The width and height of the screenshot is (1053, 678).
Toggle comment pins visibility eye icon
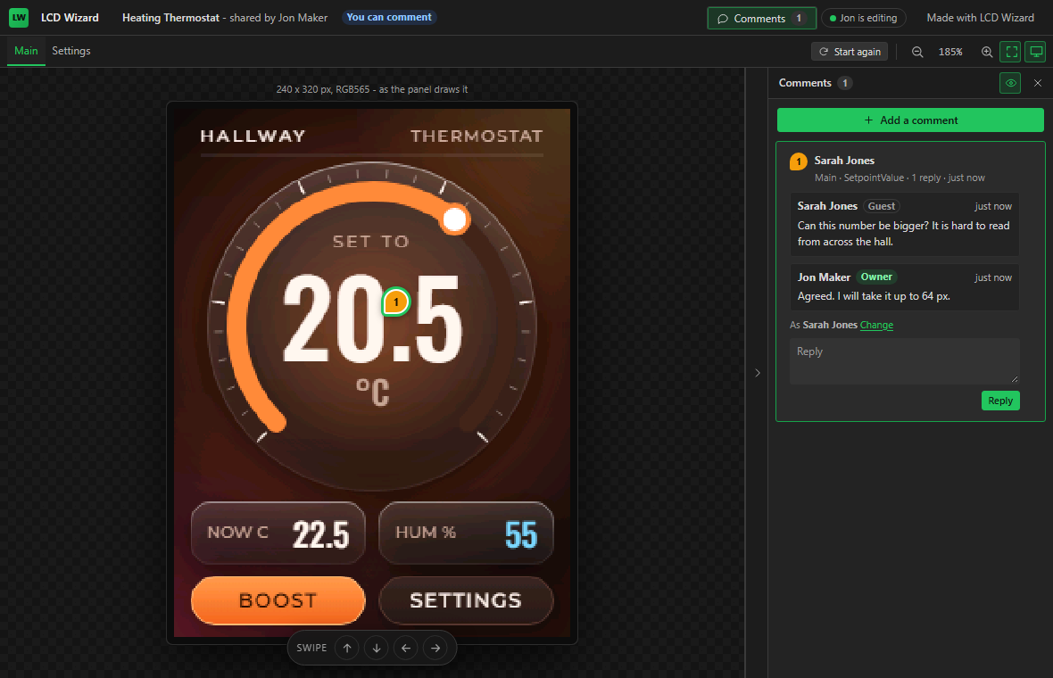pyautogui.click(x=1010, y=83)
